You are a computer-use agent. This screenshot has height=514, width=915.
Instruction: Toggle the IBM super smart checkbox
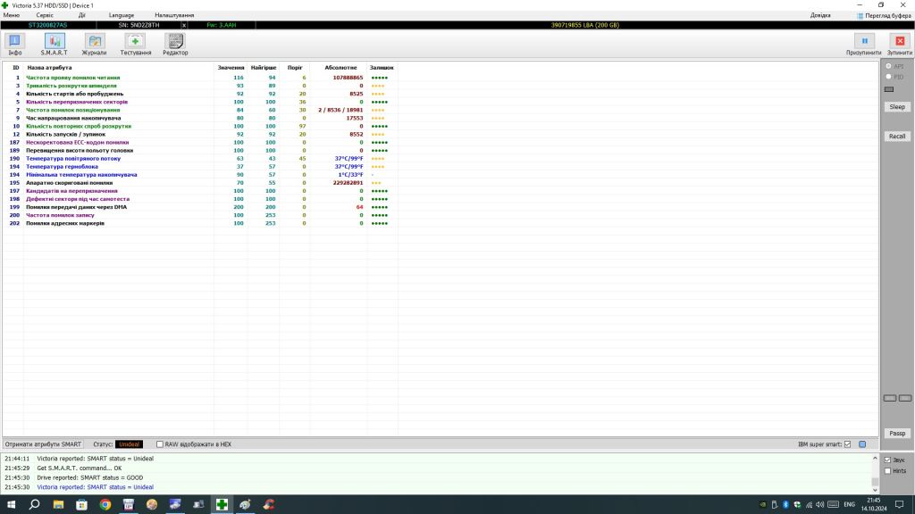coord(847,444)
